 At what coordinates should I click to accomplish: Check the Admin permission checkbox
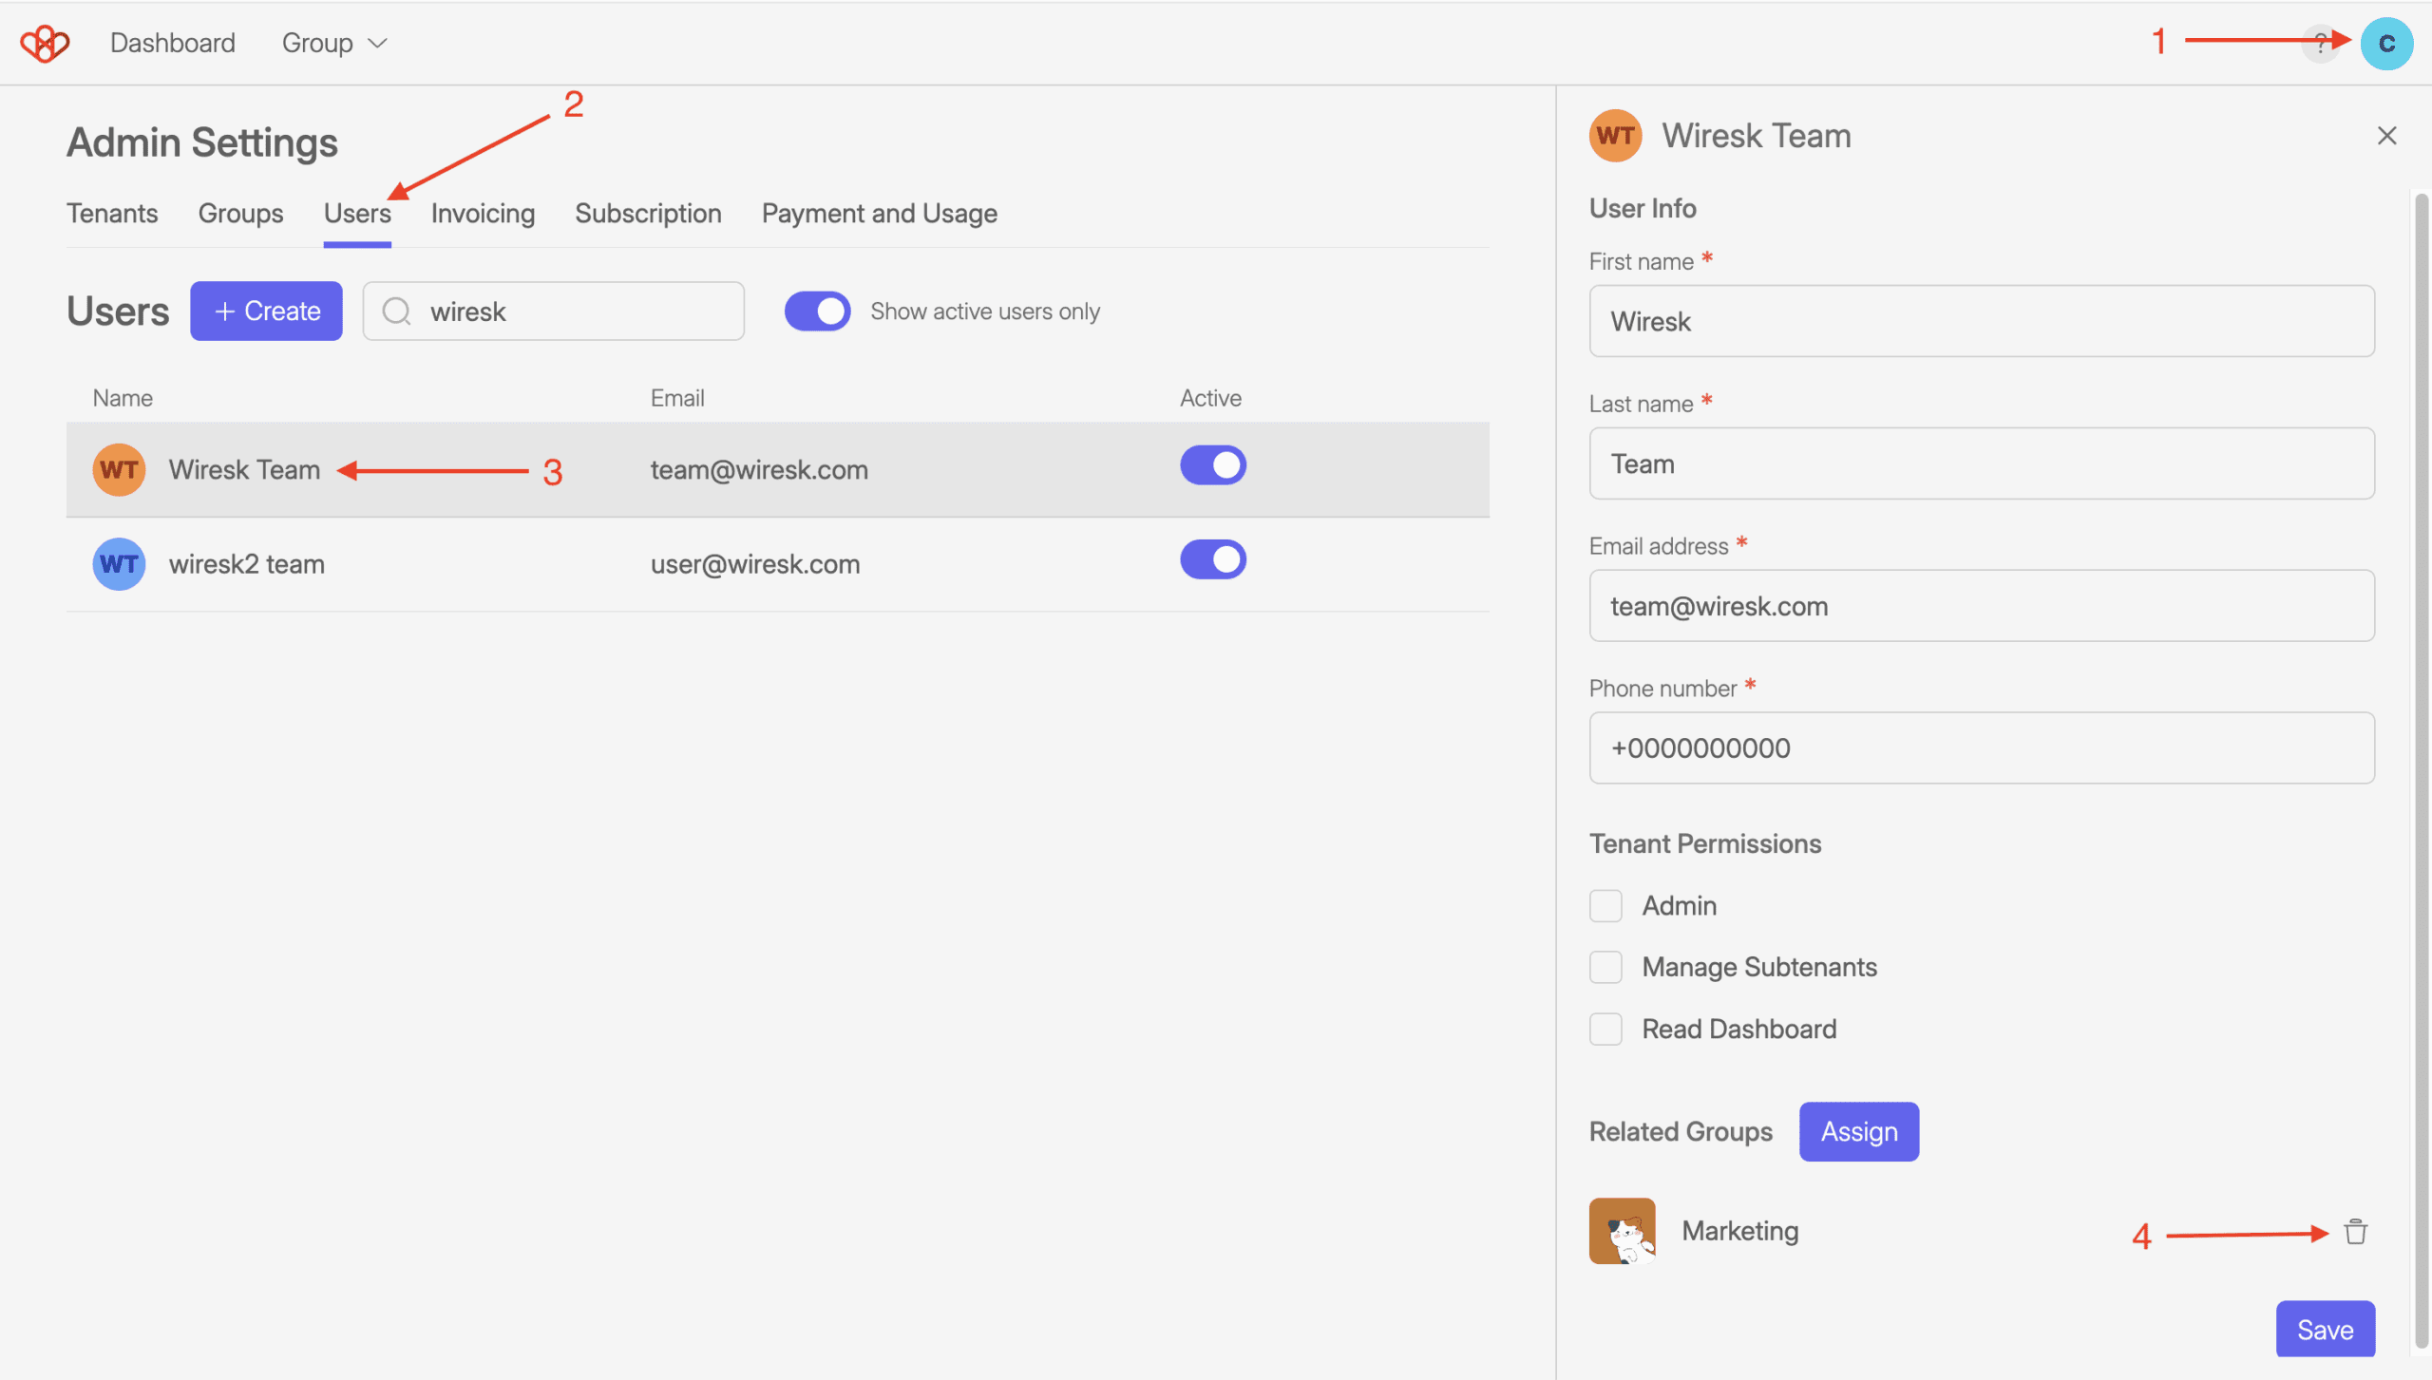click(1605, 906)
